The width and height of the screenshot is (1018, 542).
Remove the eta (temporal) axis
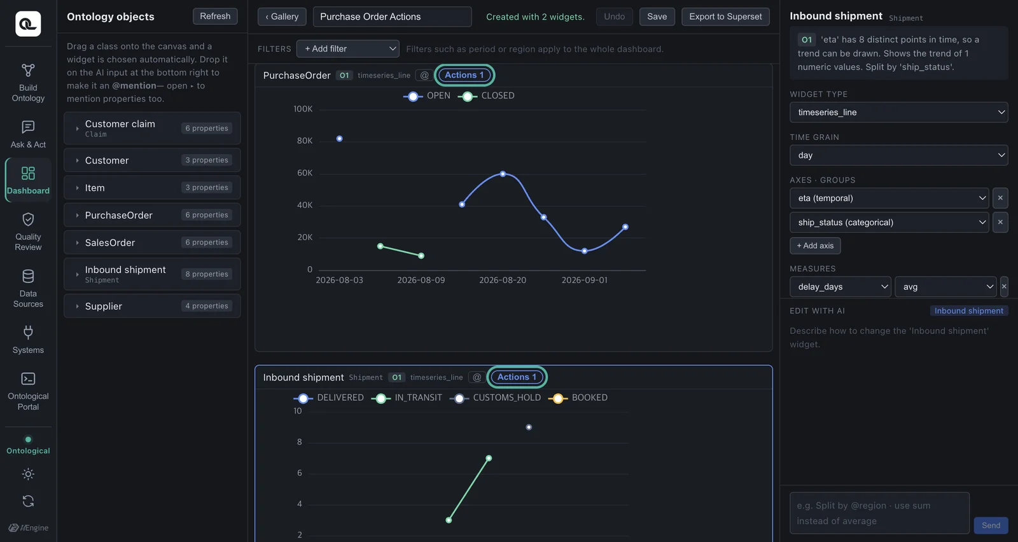[x=1000, y=198]
